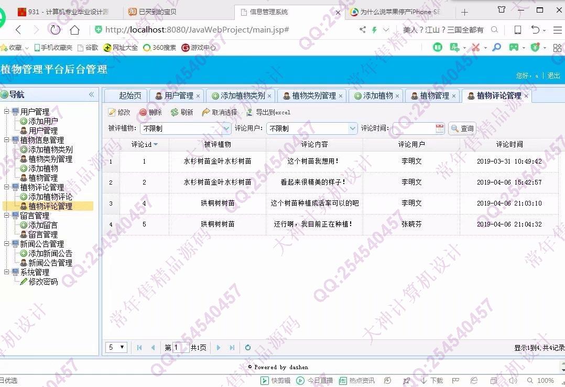Open the page size dropdown showing 5
This screenshot has height=387, width=565.
116,347
